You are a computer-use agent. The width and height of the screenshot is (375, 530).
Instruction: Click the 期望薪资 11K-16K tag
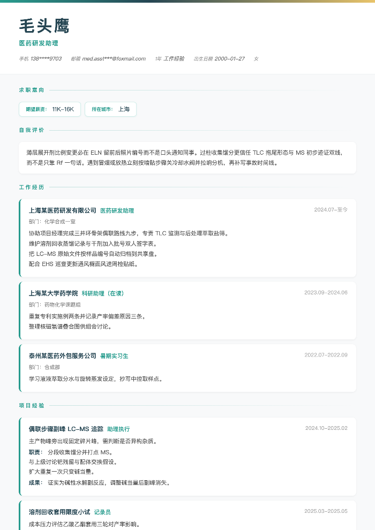click(50, 109)
